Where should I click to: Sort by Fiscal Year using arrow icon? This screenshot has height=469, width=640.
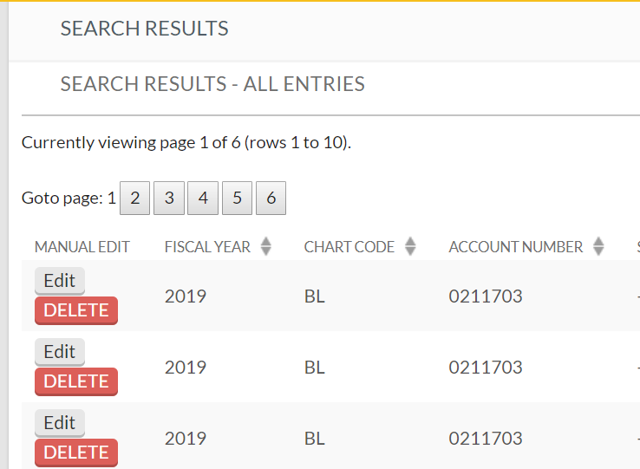tap(266, 247)
